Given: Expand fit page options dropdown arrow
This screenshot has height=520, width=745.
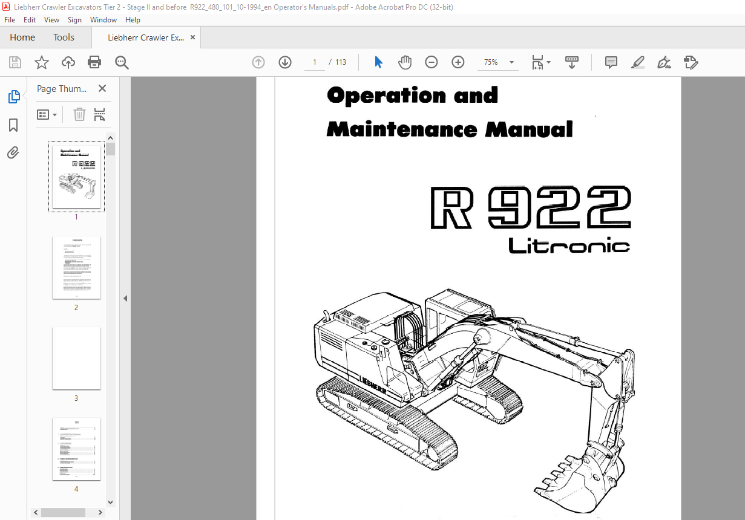Looking at the screenshot, I should click(548, 62).
